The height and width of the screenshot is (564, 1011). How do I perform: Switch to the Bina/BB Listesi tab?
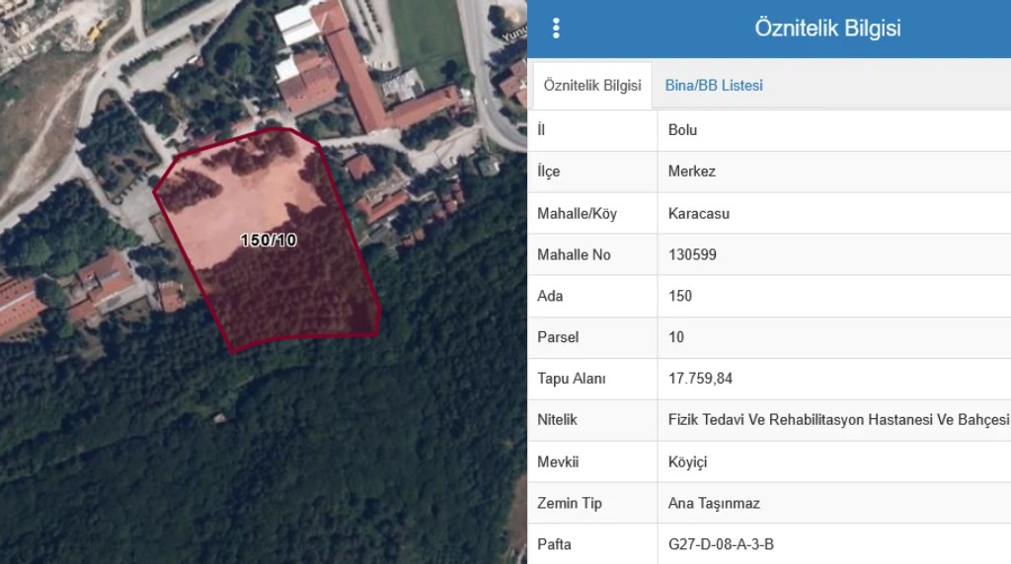pyautogui.click(x=714, y=86)
